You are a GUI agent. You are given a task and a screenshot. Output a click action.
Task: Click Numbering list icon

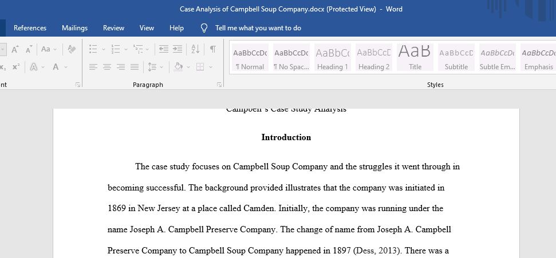click(116, 49)
